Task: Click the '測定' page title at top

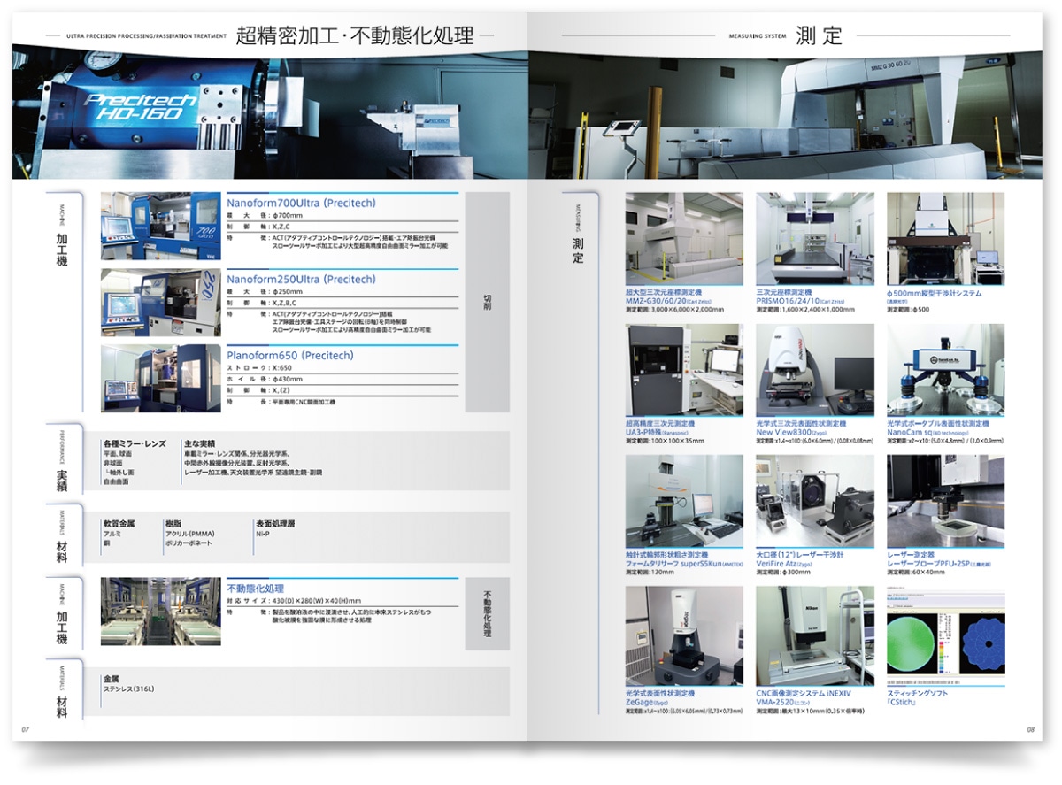Action: (819, 35)
